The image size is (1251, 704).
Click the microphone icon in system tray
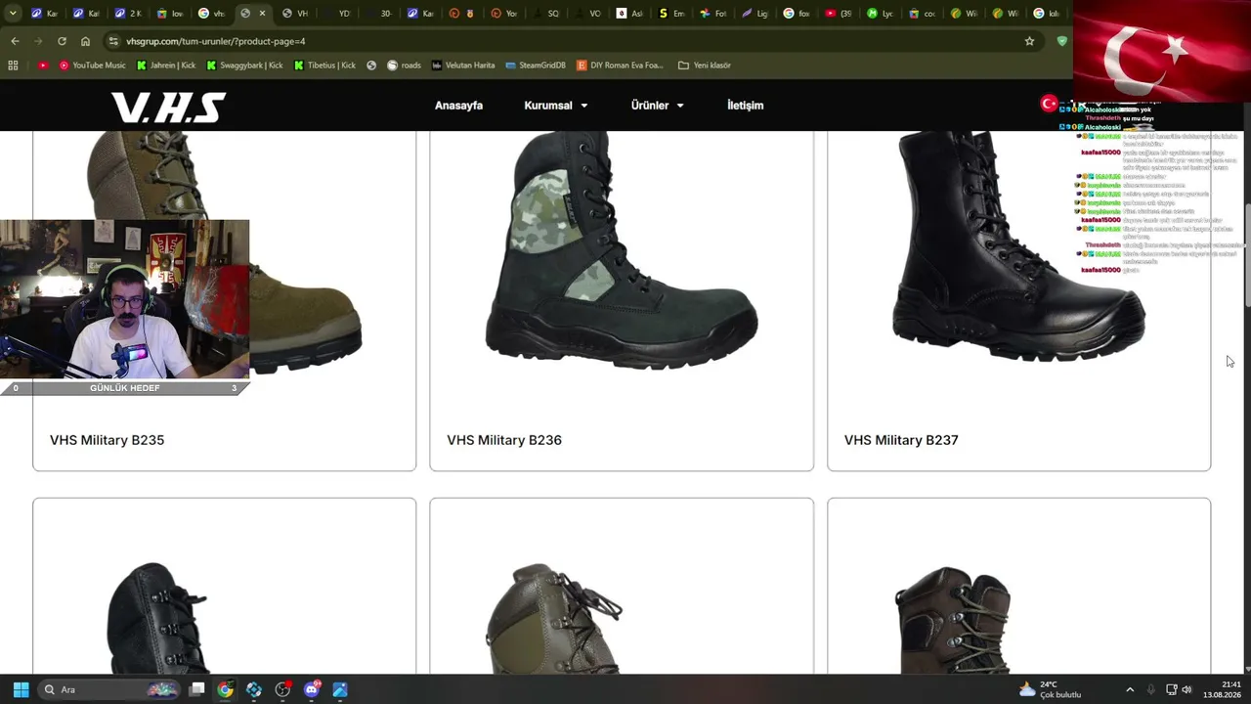(1150, 689)
